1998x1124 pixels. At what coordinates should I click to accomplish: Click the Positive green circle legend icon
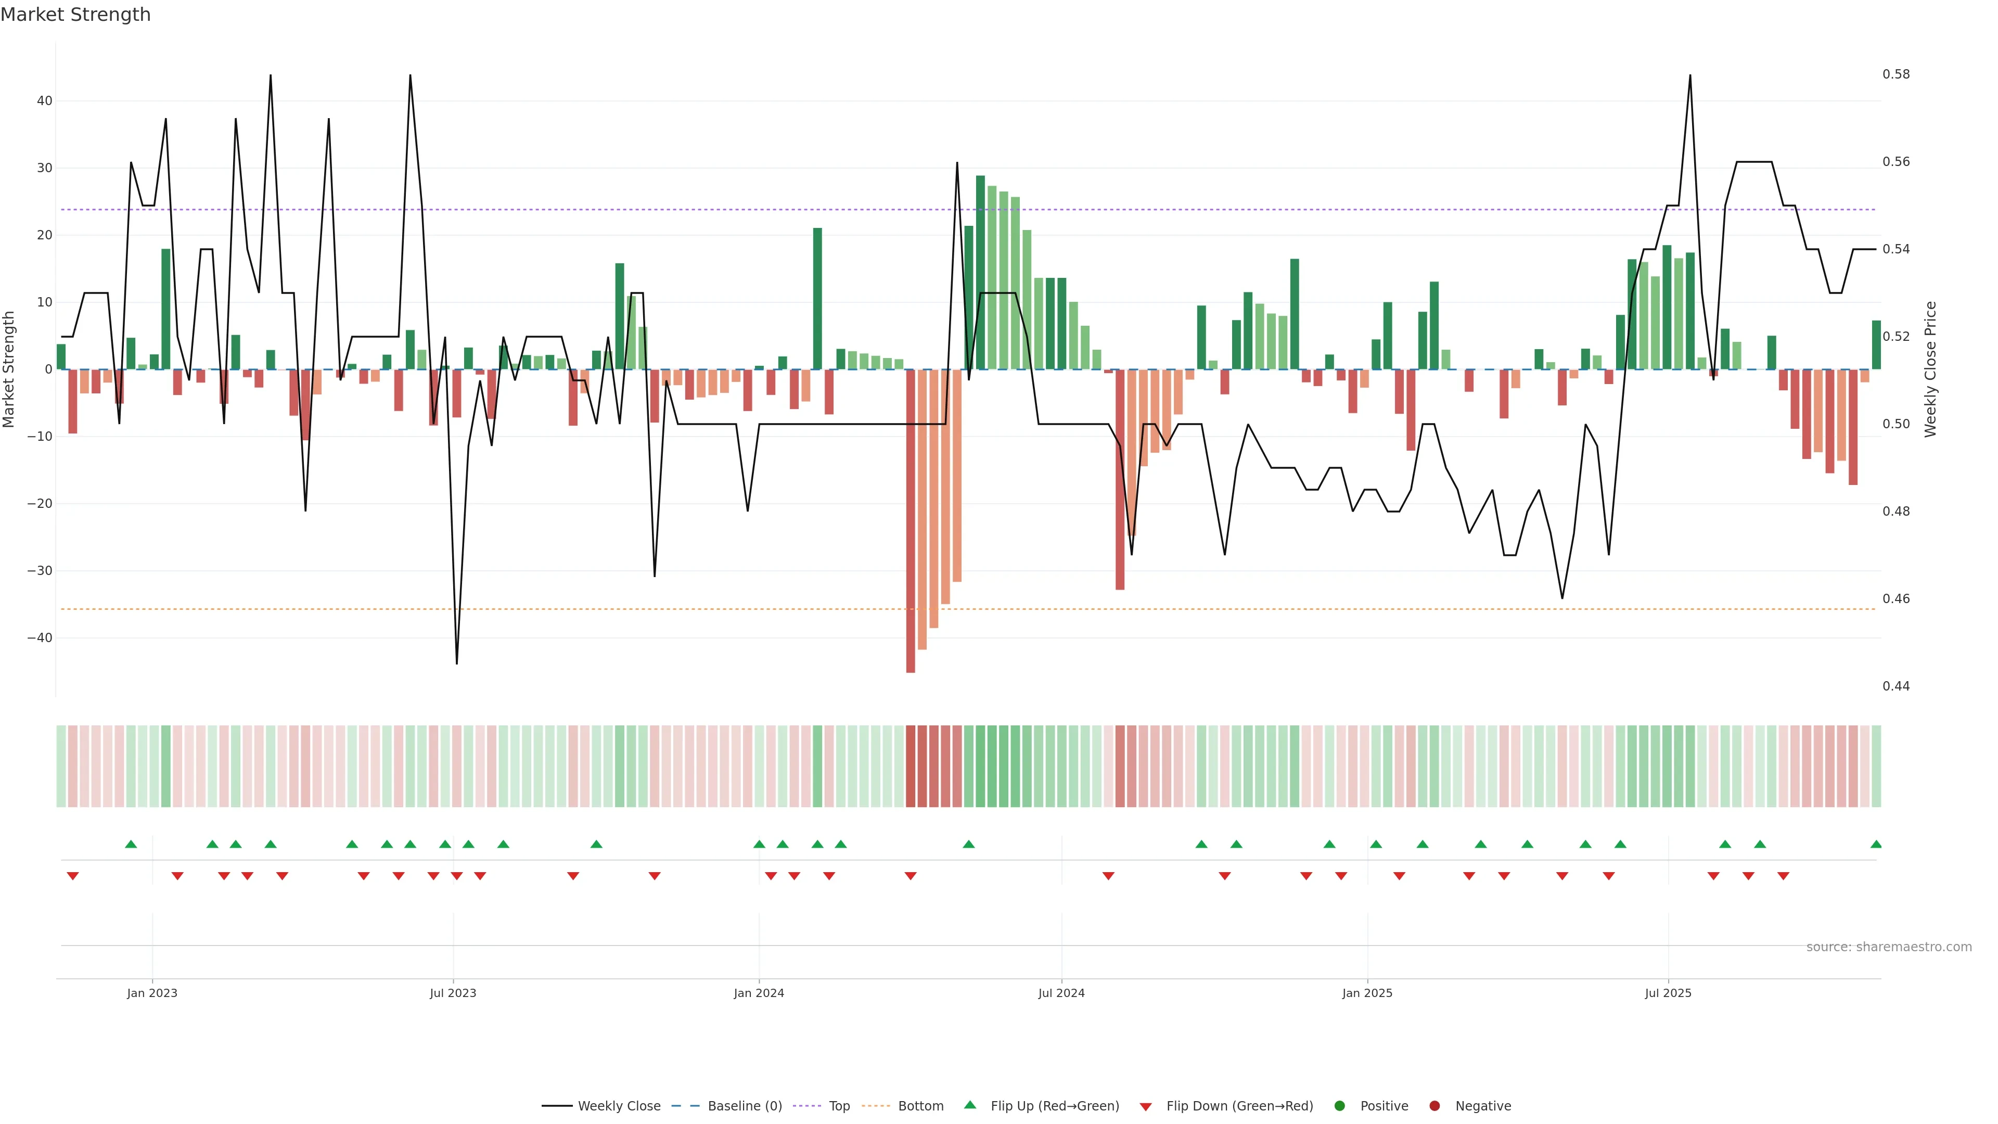[1339, 1106]
